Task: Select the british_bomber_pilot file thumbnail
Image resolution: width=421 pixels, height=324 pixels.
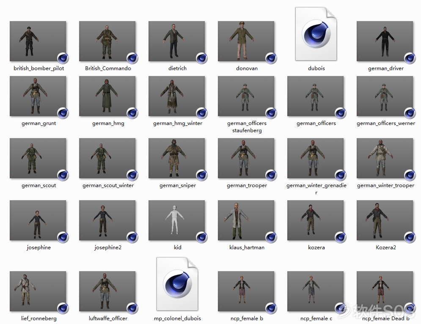Action: (x=38, y=41)
